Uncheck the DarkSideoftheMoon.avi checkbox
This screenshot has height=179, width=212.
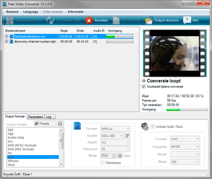pyautogui.click(x=7, y=36)
